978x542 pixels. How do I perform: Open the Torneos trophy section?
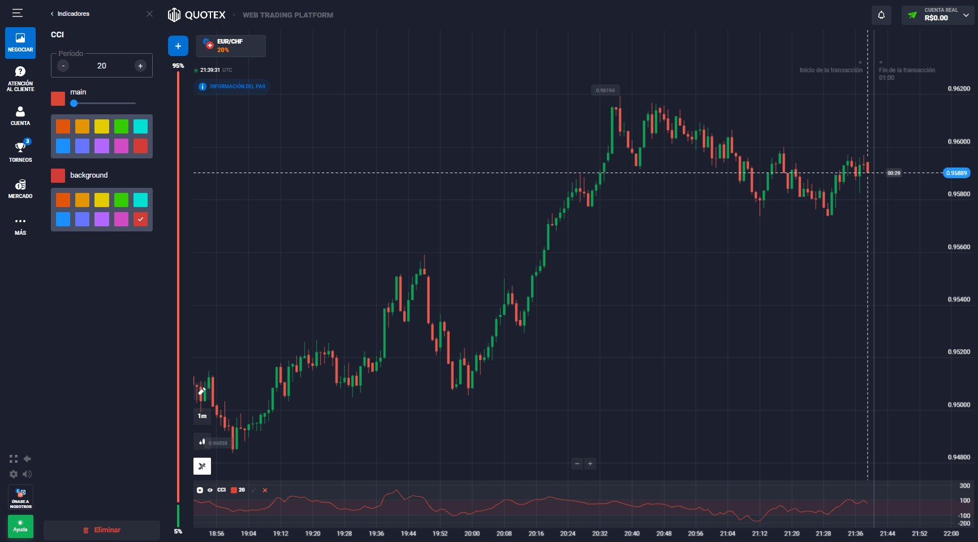point(20,151)
